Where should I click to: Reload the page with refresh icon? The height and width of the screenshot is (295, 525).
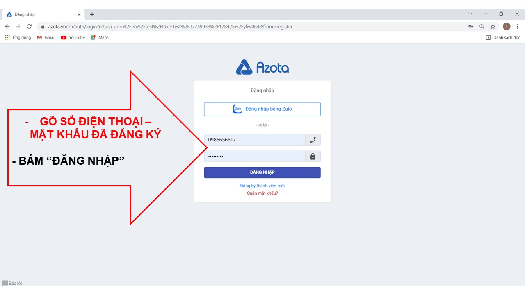tap(29, 26)
